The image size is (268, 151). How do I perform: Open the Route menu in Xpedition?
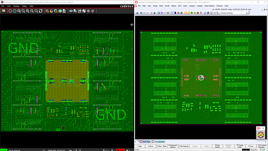[167, 6]
